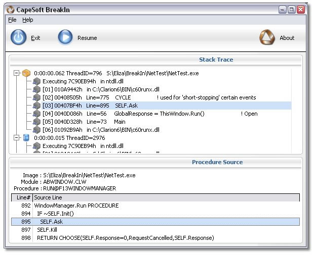Select source line 898 RETURN CHOOSE
314x255 pixels.
(125, 238)
